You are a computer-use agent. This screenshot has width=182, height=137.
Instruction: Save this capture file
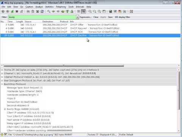(33, 11)
